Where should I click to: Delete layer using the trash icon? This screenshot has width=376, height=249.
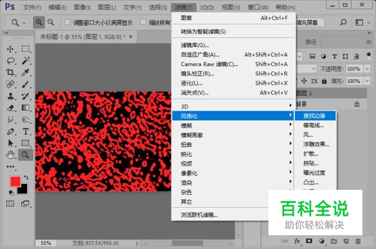click(358, 241)
